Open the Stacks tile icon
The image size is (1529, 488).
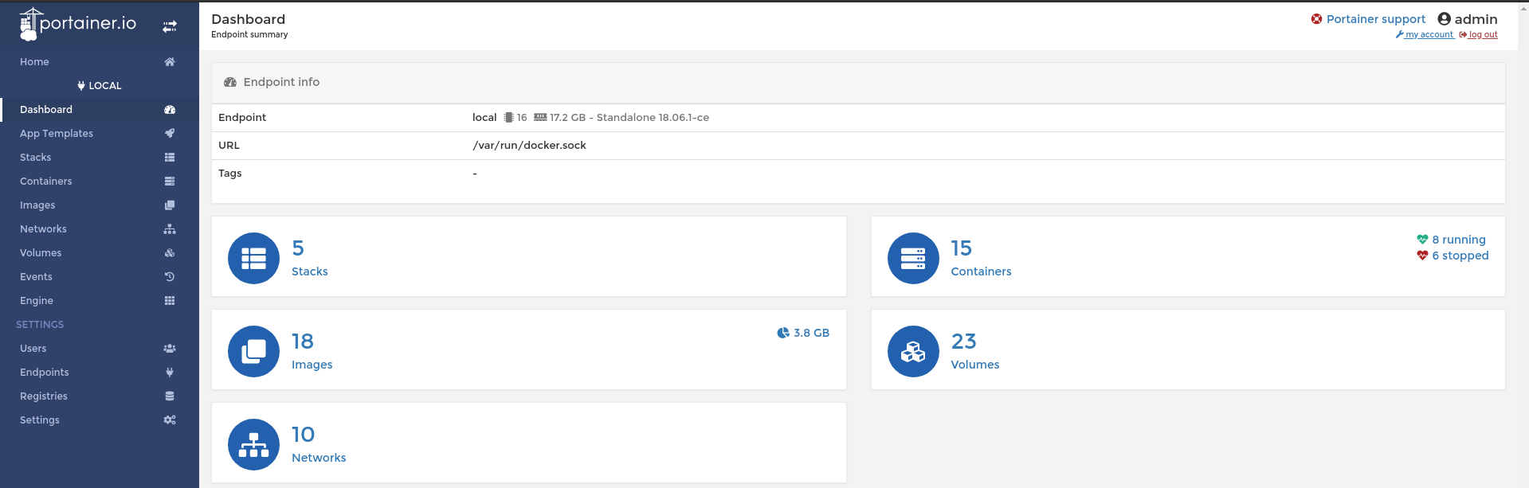[253, 258]
